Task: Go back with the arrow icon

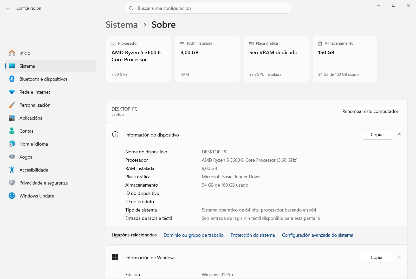Action: [8, 8]
